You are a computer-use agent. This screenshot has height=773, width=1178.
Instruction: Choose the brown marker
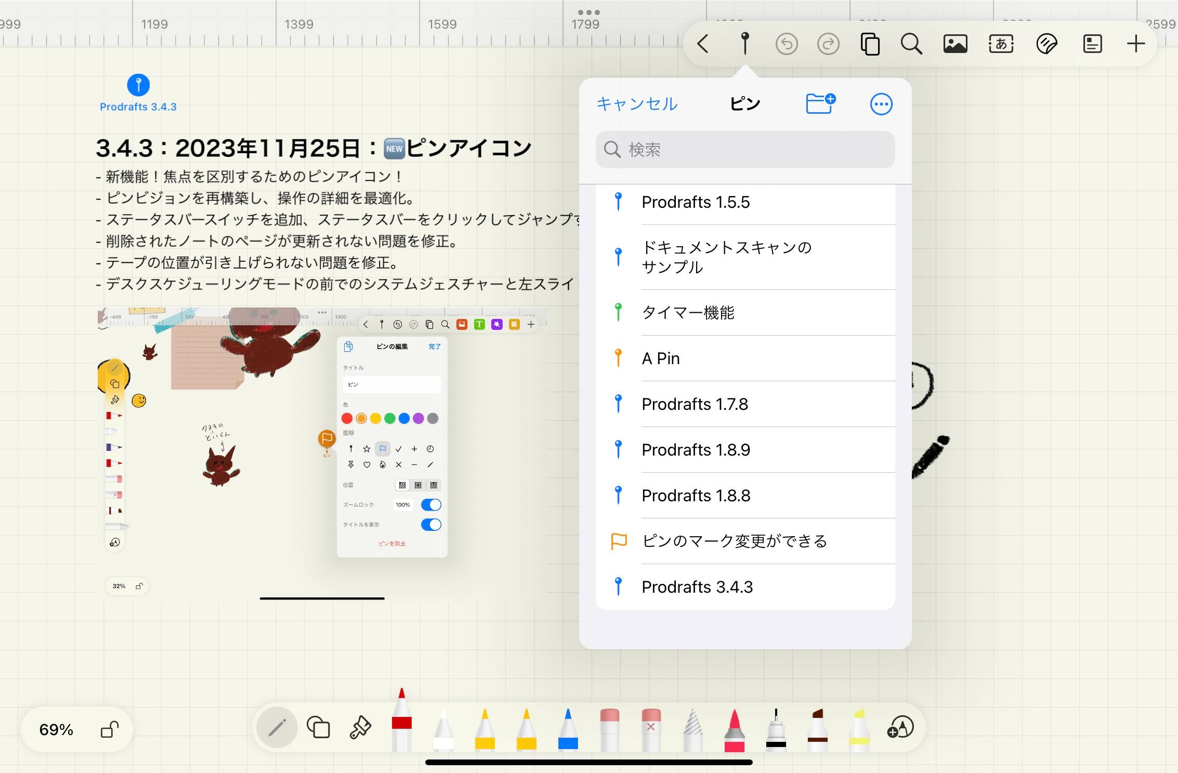(x=818, y=730)
